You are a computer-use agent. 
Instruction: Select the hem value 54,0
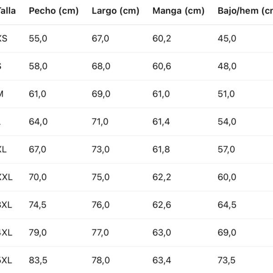point(227,121)
